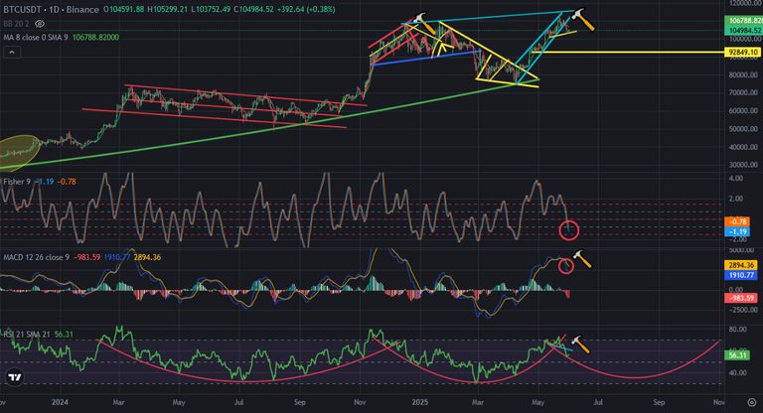Toggle visibility eye of BB 20 2 indicator

pos(40,24)
